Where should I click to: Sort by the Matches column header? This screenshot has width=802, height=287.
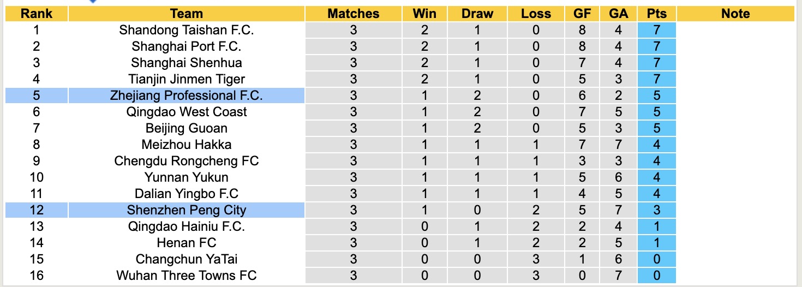click(353, 14)
